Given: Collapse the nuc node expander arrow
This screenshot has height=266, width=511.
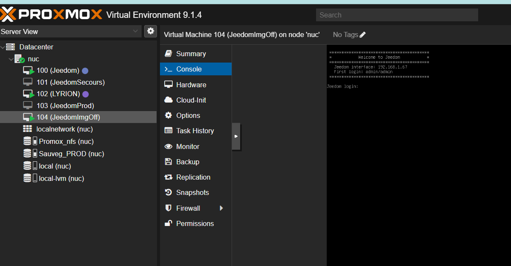Looking at the screenshot, I should coord(11,60).
